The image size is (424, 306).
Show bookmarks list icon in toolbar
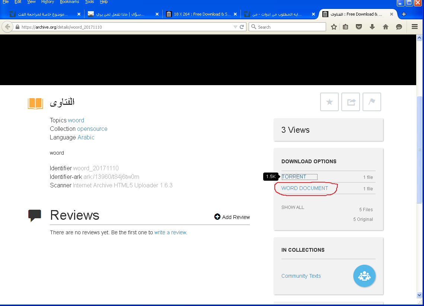point(345,27)
